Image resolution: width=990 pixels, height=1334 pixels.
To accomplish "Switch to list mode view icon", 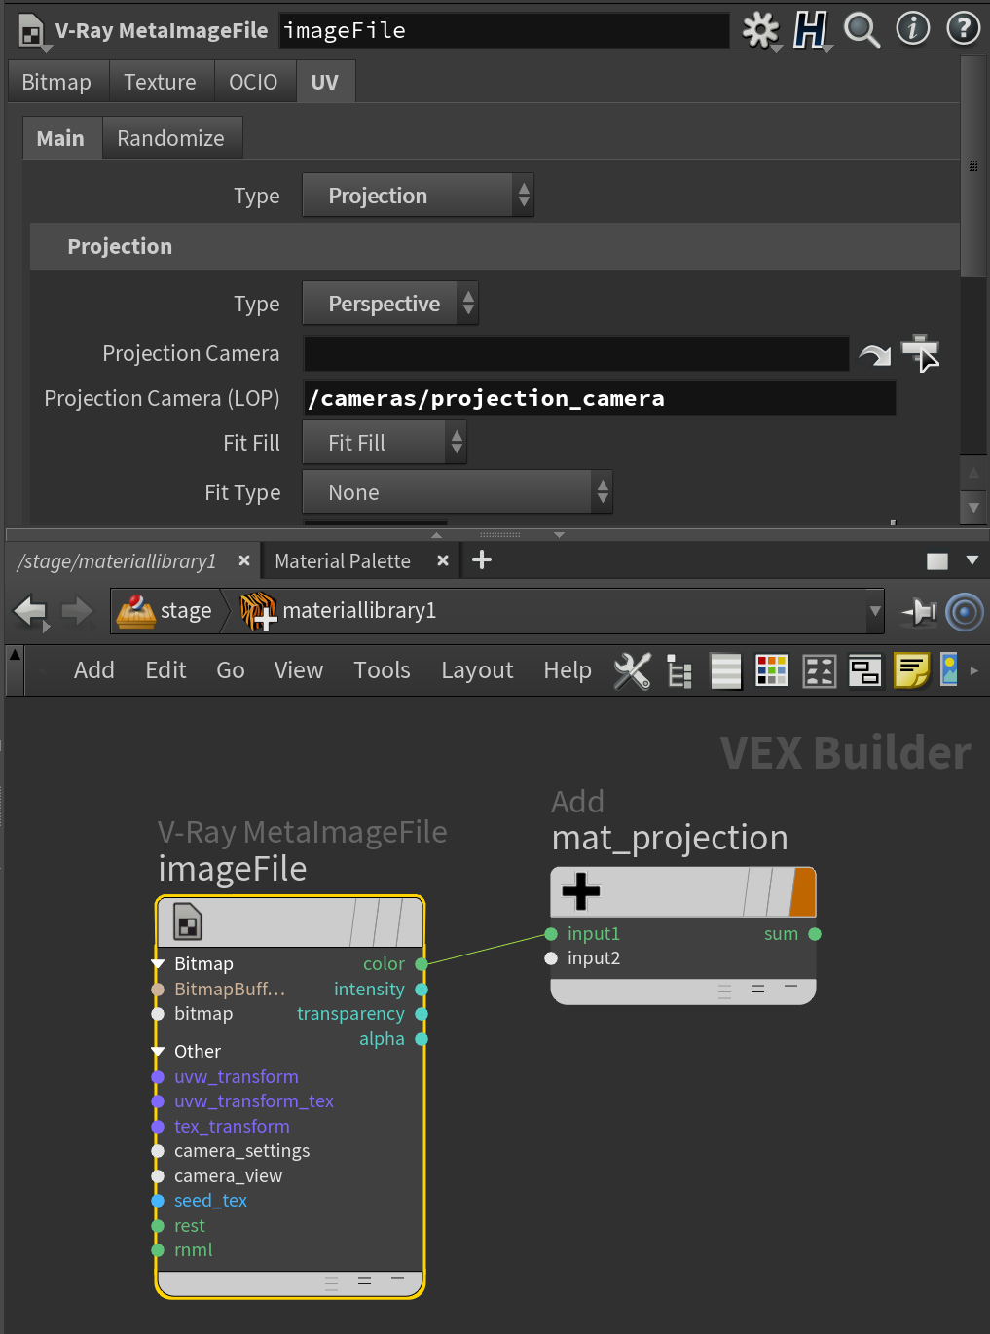I will (726, 670).
